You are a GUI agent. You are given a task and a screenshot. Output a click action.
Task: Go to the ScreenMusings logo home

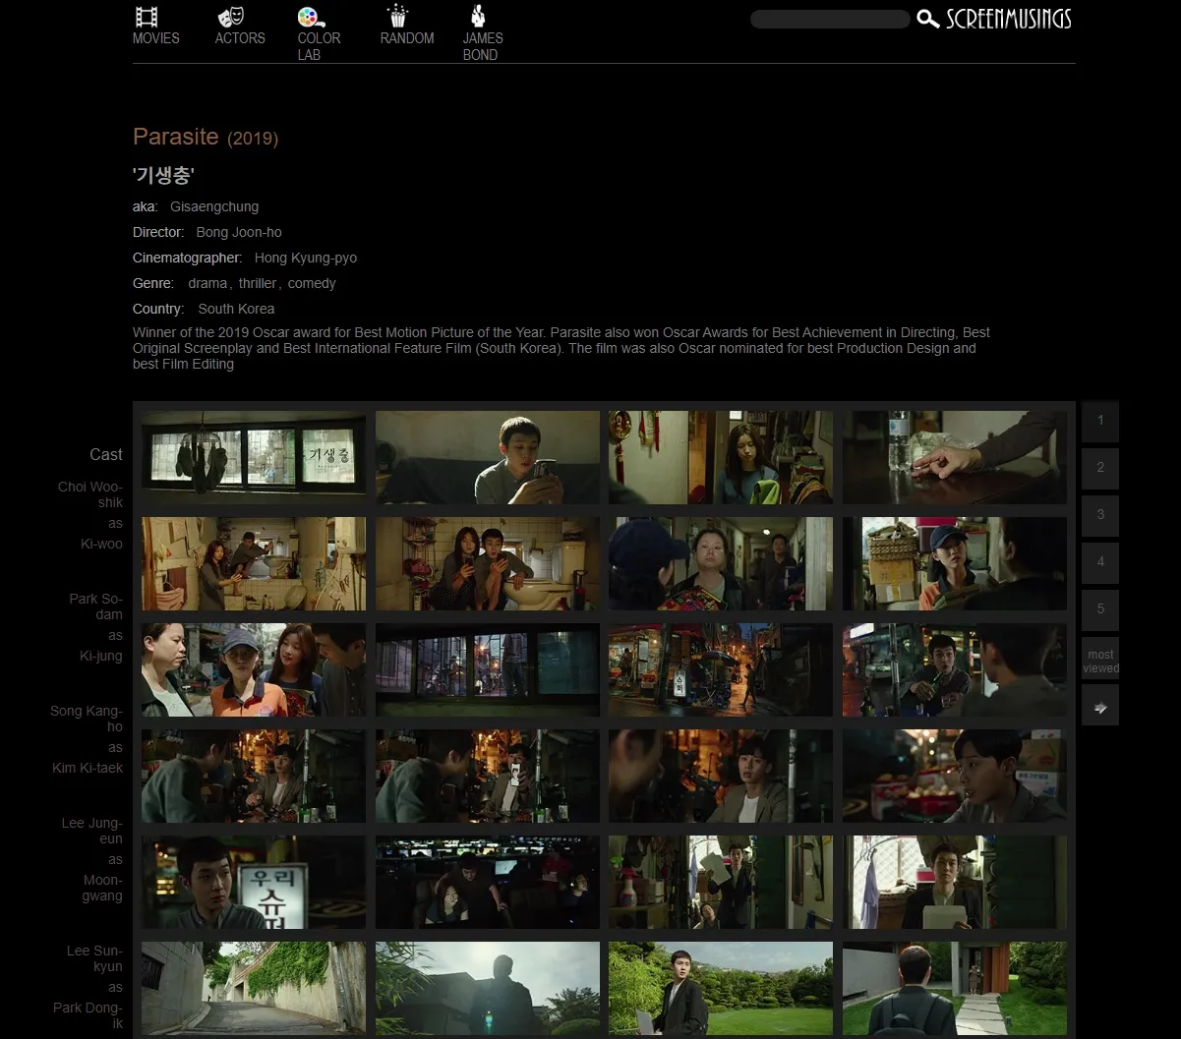[x=1009, y=19]
